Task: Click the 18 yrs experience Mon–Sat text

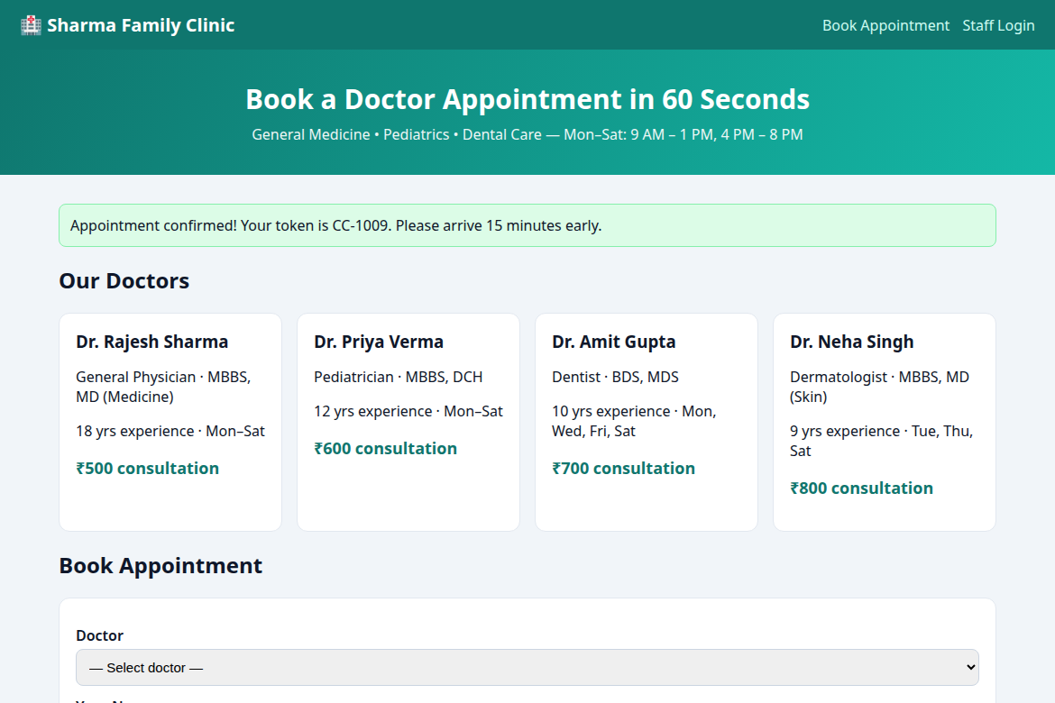Action: point(170,431)
